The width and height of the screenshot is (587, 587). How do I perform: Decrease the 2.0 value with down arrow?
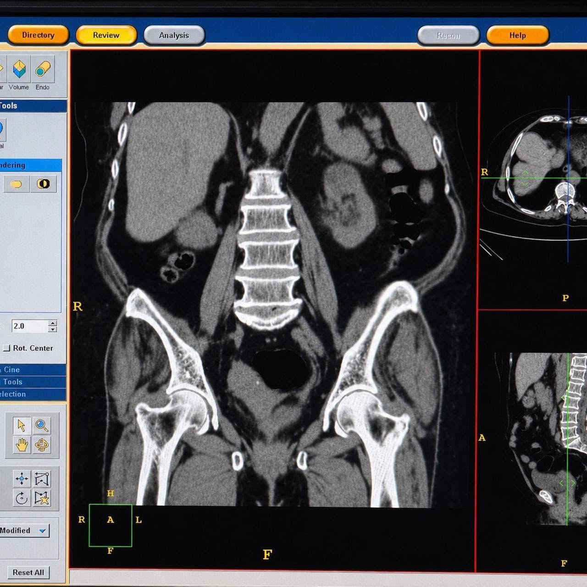pyautogui.click(x=53, y=329)
